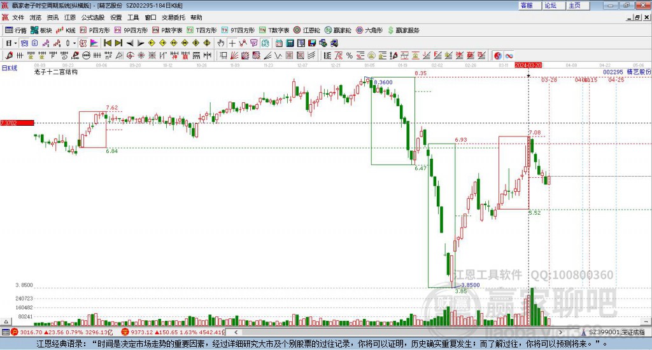Screen dimensions: 652x350
Task: Click the 客服 button in title bar
Action: (x=528, y=5)
